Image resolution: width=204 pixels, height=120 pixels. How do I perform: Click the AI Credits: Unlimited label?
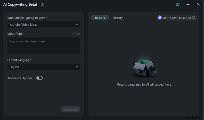[177, 18]
